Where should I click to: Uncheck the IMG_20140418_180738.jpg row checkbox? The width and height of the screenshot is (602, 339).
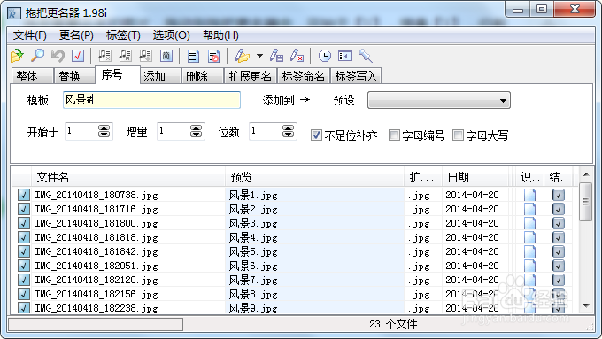point(23,195)
